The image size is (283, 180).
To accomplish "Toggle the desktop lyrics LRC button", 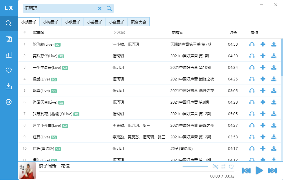I will pos(215,167).
